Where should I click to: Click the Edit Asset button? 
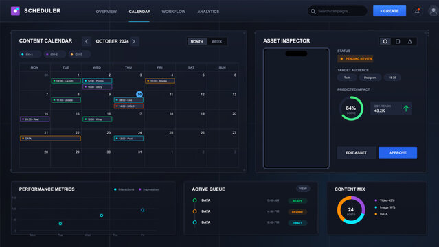pyautogui.click(x=357, y=153)
